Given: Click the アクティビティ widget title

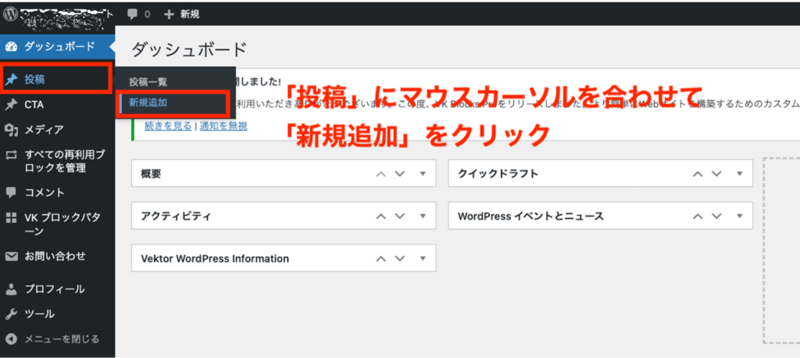Looking at the screenshot, I should 176,216.
